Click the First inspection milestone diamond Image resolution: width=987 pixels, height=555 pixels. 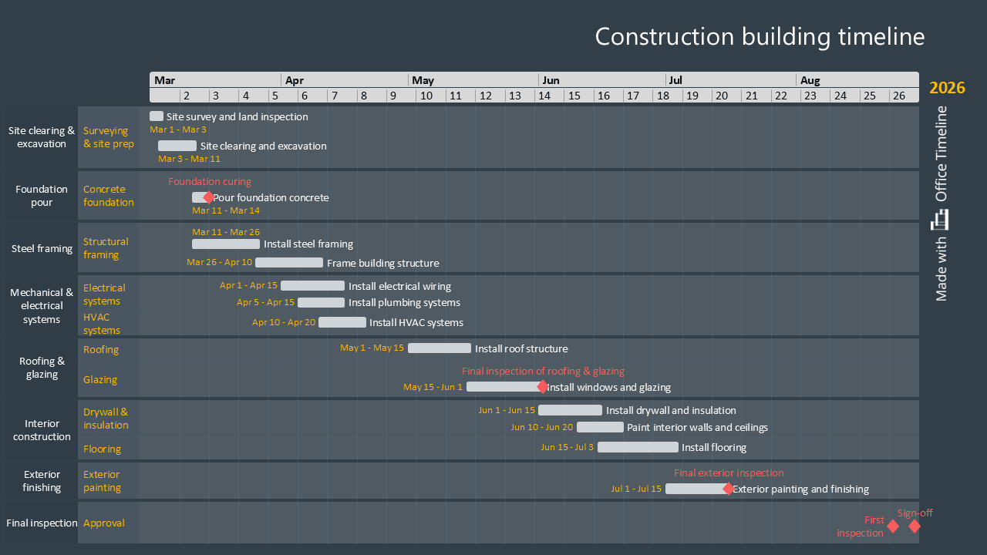[x=893, y=526]
